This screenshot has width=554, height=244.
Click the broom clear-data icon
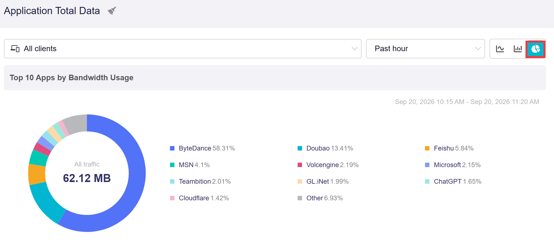[112, 11]
